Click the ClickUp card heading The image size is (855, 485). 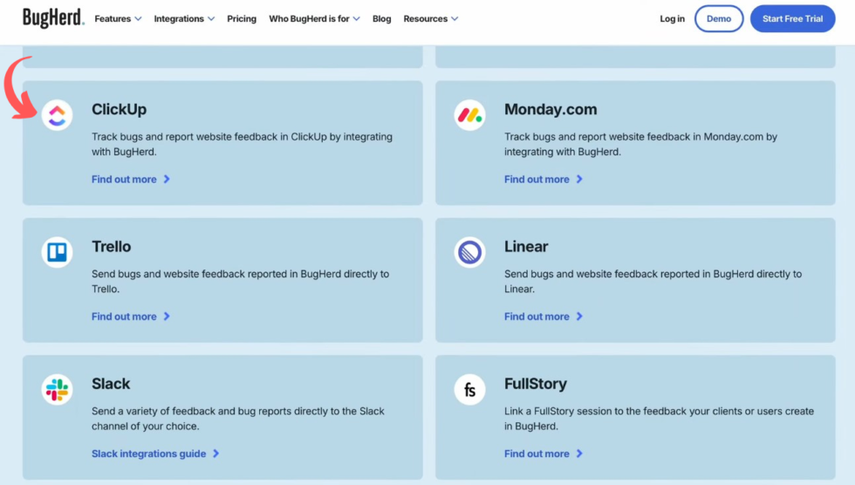point(119,110)
